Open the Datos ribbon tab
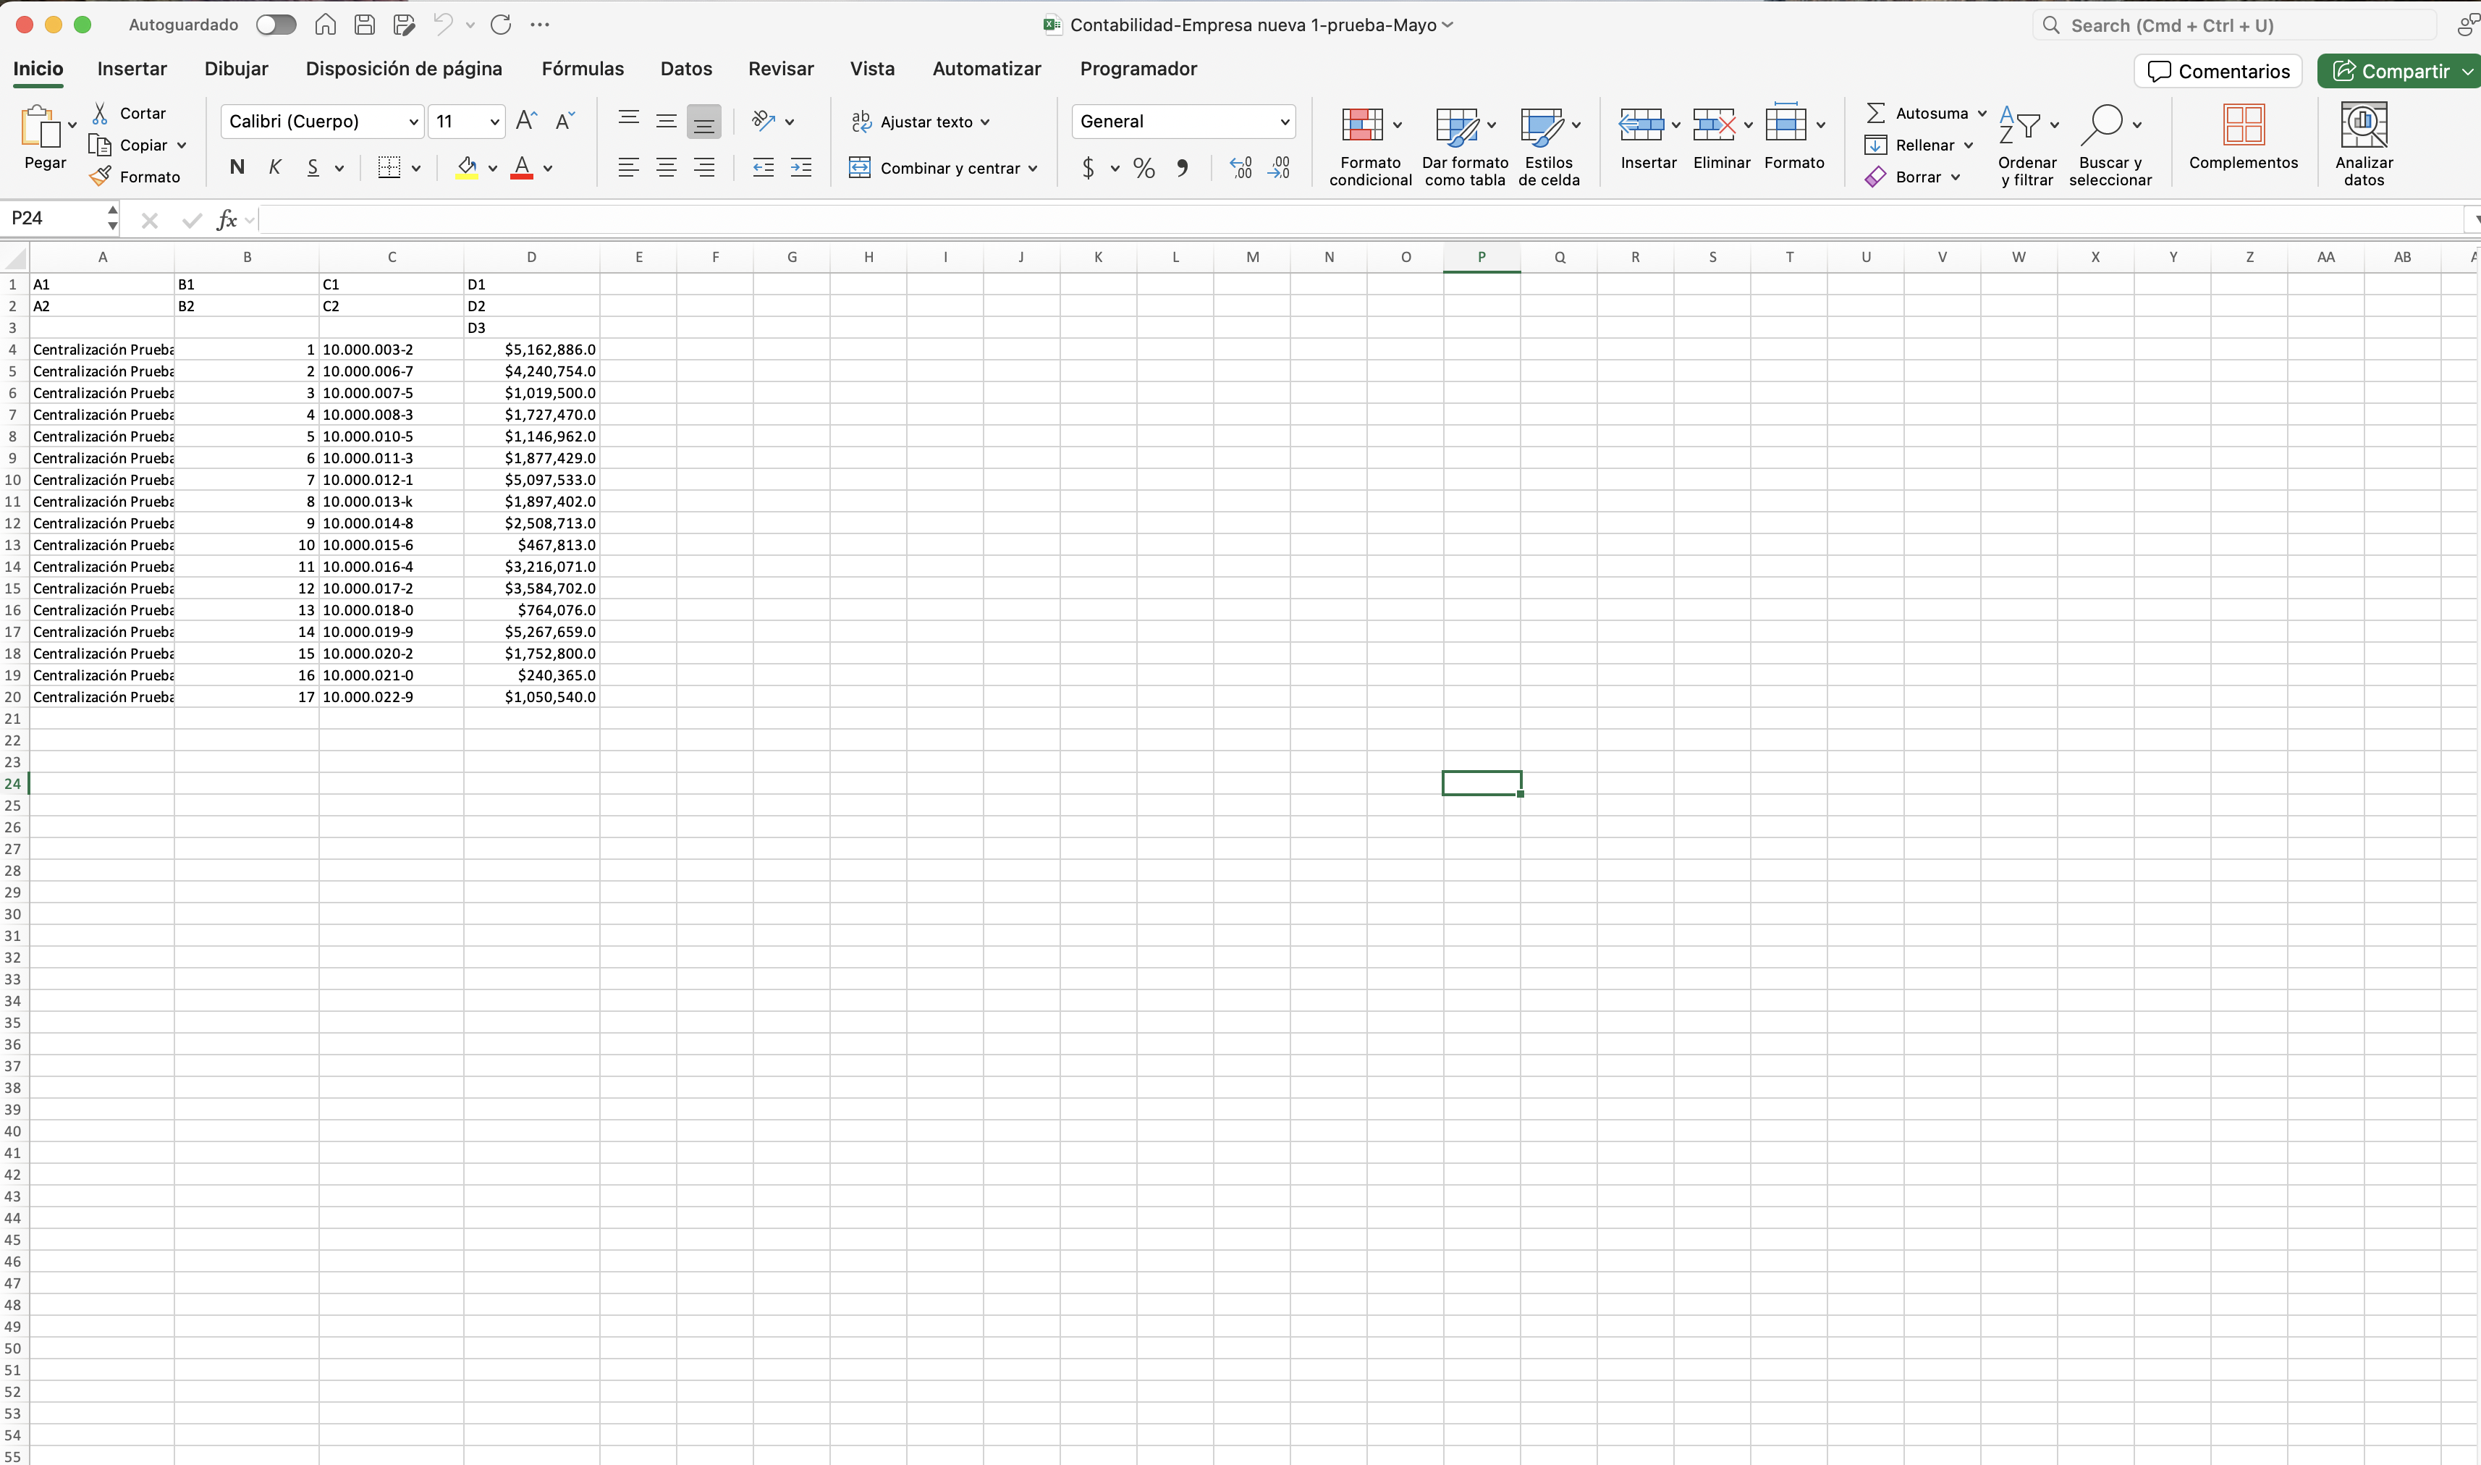The width and height of the screenshot is (2481, 1465). 686,68
